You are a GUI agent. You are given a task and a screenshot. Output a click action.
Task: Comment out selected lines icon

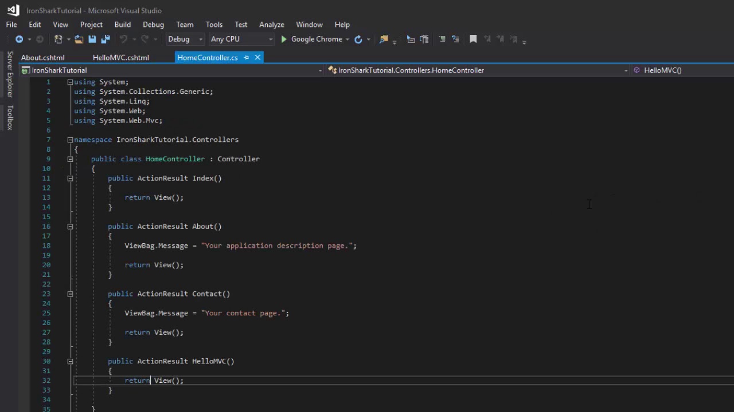pyautogui.click(x=442, y=39)
